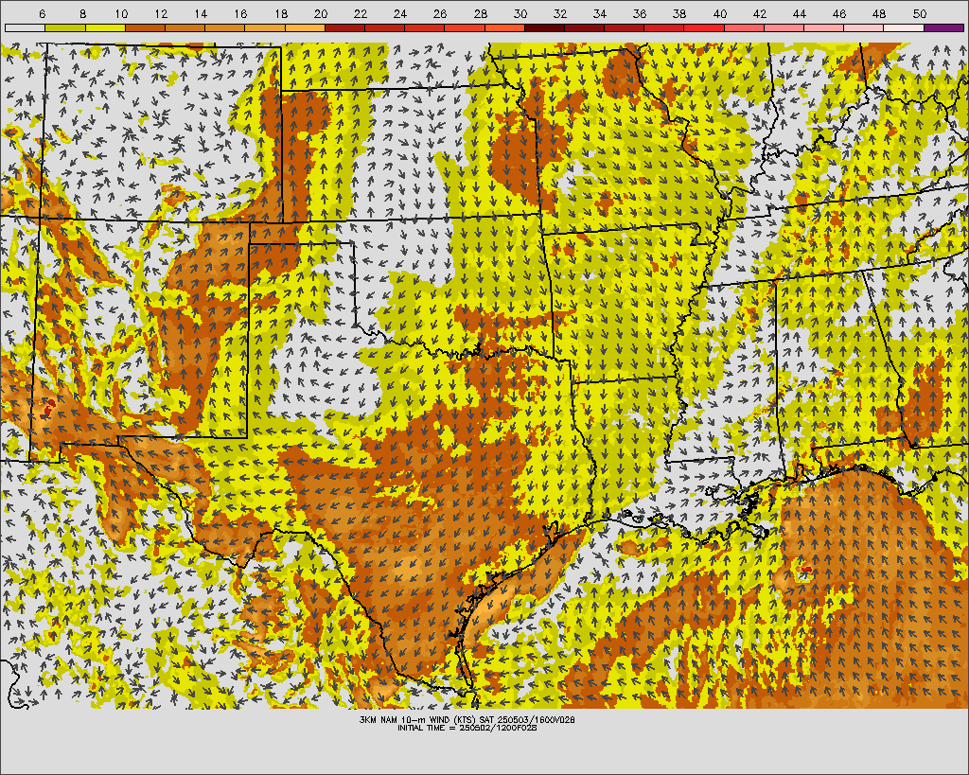Click the scale number "32"
The height and width of the screenshot is (775, 969).
[560, 13]
